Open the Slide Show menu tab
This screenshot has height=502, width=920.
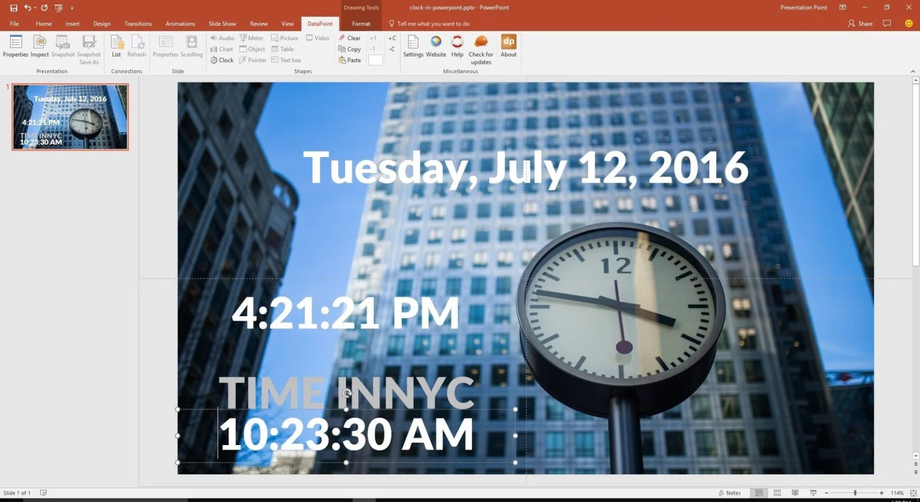[x=222, y=23]
